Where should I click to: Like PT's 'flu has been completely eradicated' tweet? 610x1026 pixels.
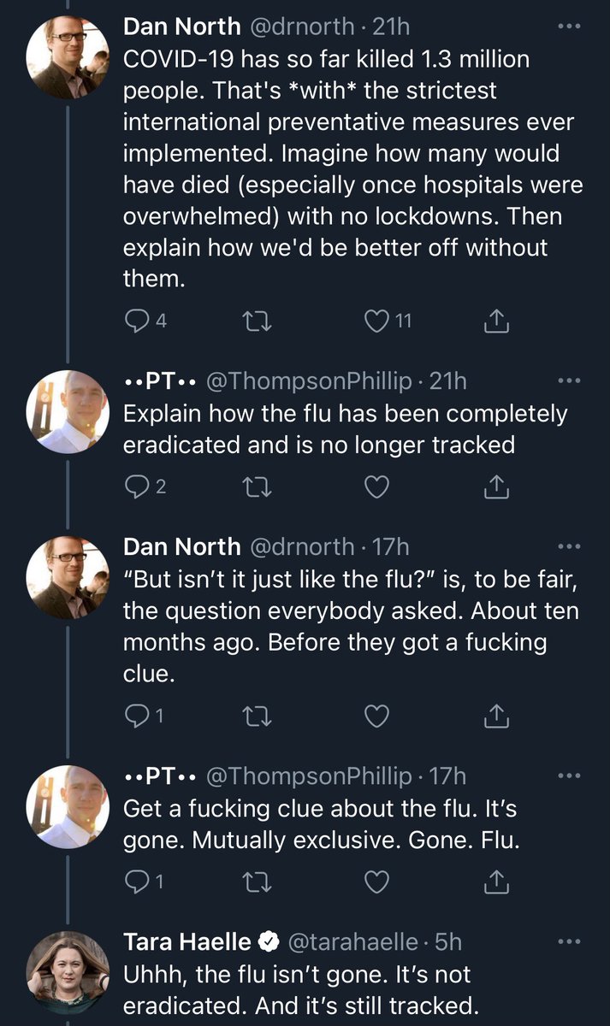pos(376,487)
